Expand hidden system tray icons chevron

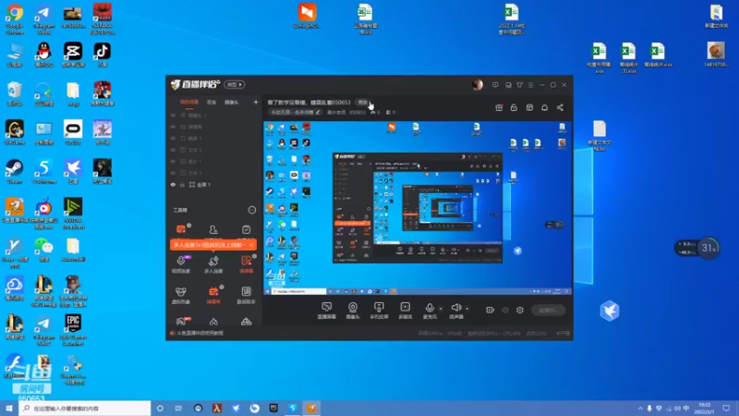(640, 409)
